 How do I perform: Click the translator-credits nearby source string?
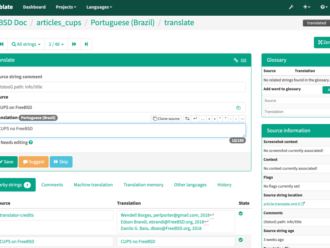coord(17,215)
